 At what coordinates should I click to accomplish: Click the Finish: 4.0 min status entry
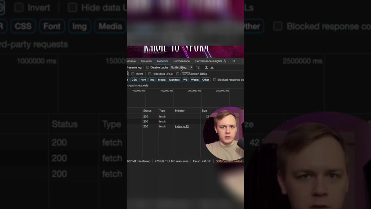202,161
